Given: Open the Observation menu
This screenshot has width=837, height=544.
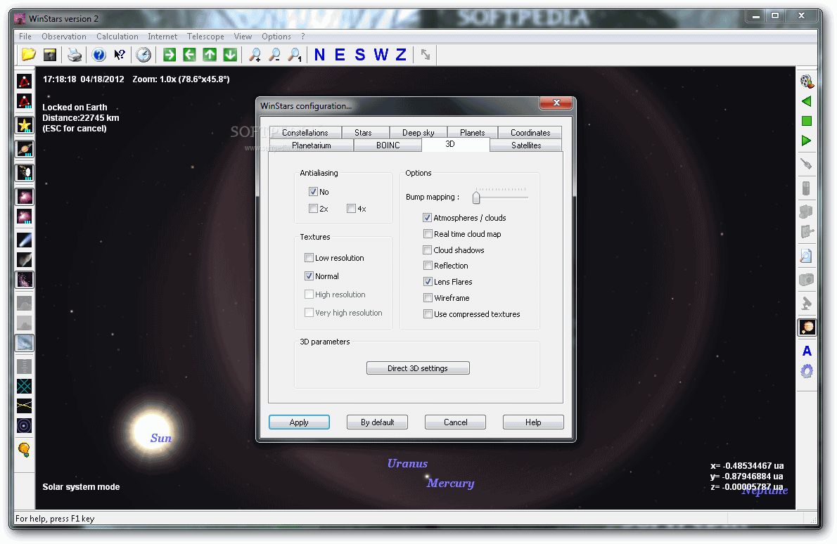Looking at the screenshot, I should 64,37.
